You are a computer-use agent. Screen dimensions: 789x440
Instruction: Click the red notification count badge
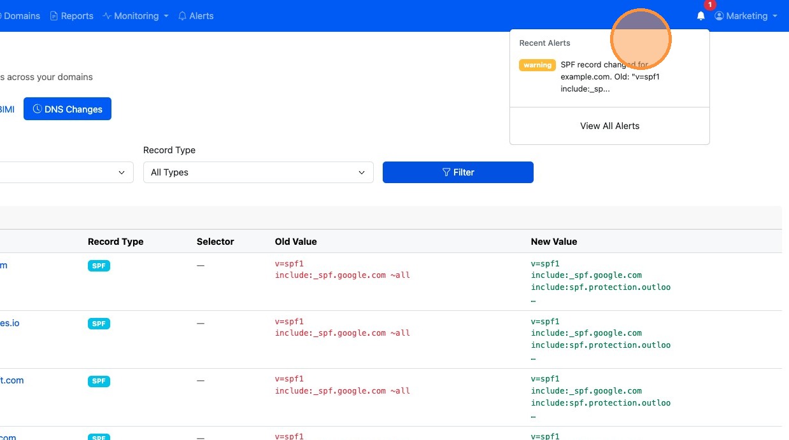710,5
